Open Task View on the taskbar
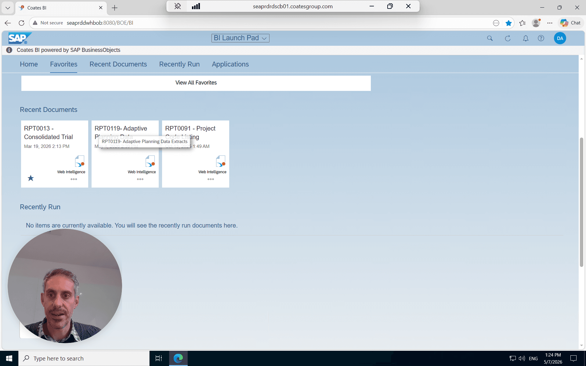The height and width of the screenshot is (366, 586). point(159,358)
